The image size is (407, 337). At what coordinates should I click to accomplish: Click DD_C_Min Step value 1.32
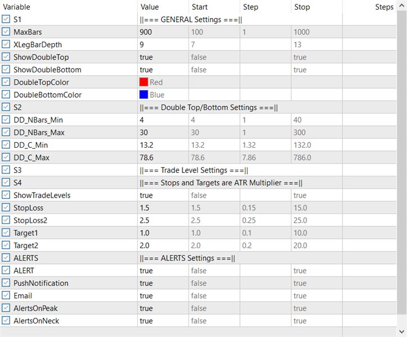click(x=249, y=145)
